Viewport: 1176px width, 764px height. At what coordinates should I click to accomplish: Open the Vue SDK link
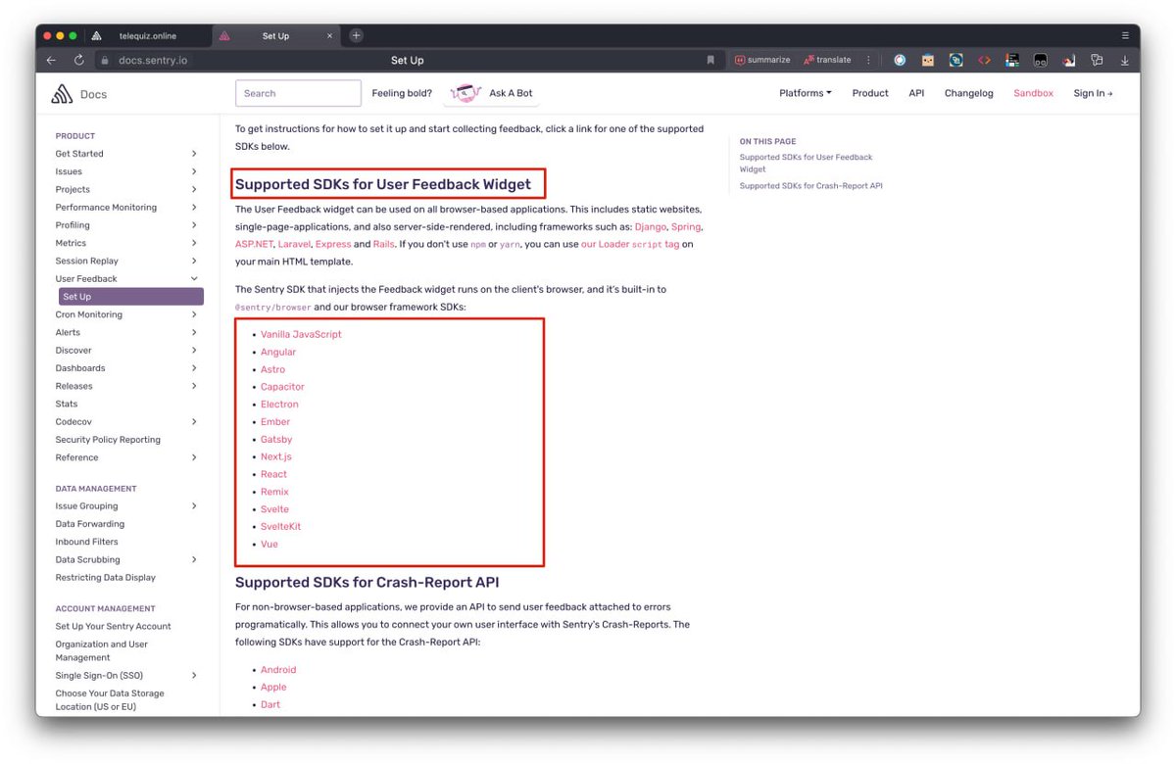click(x=269, y=544)
